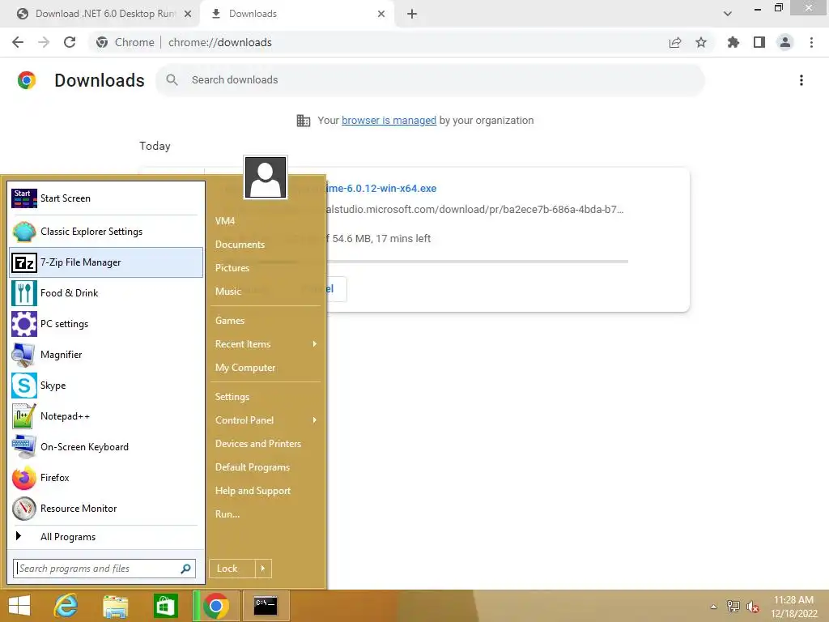
Task: Open Settings from start menu
Action: (x=266, y=397)
